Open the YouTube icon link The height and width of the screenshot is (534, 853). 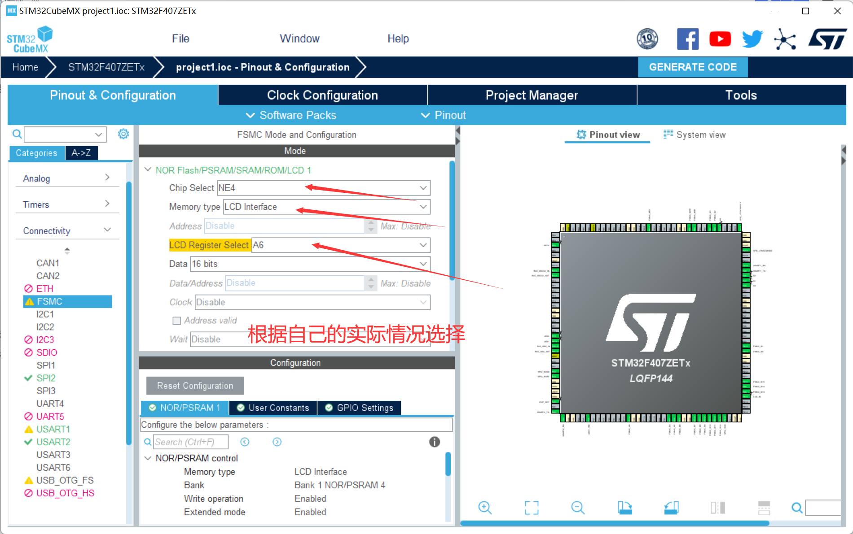[x=720, y=39]
